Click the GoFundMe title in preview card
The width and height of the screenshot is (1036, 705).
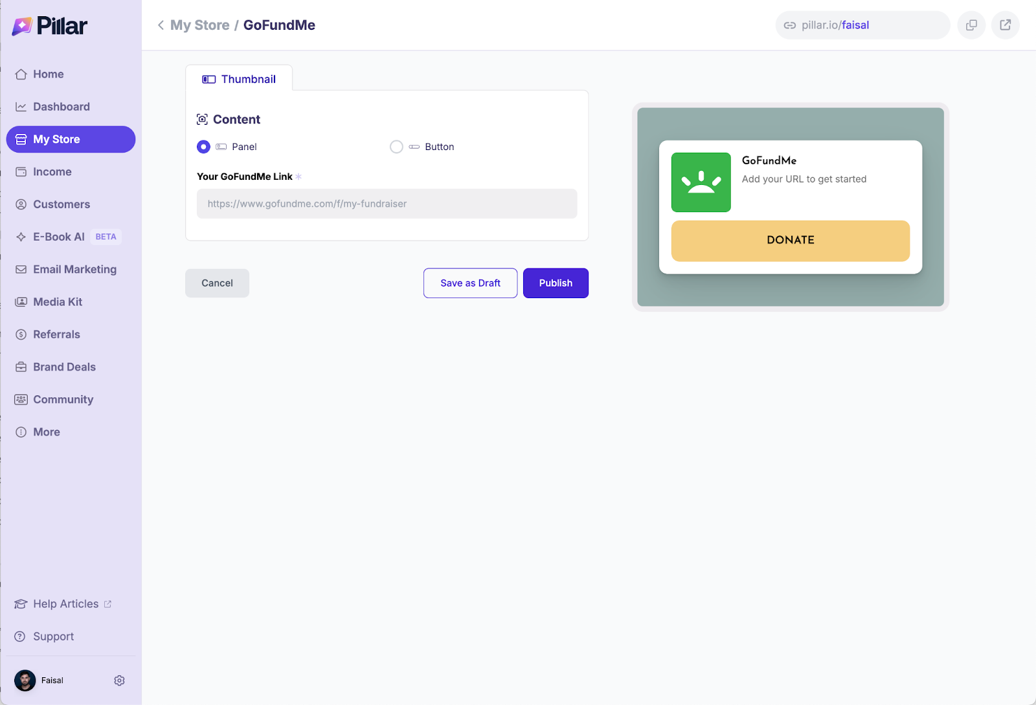pyautogui.click(x=769, y=160)
